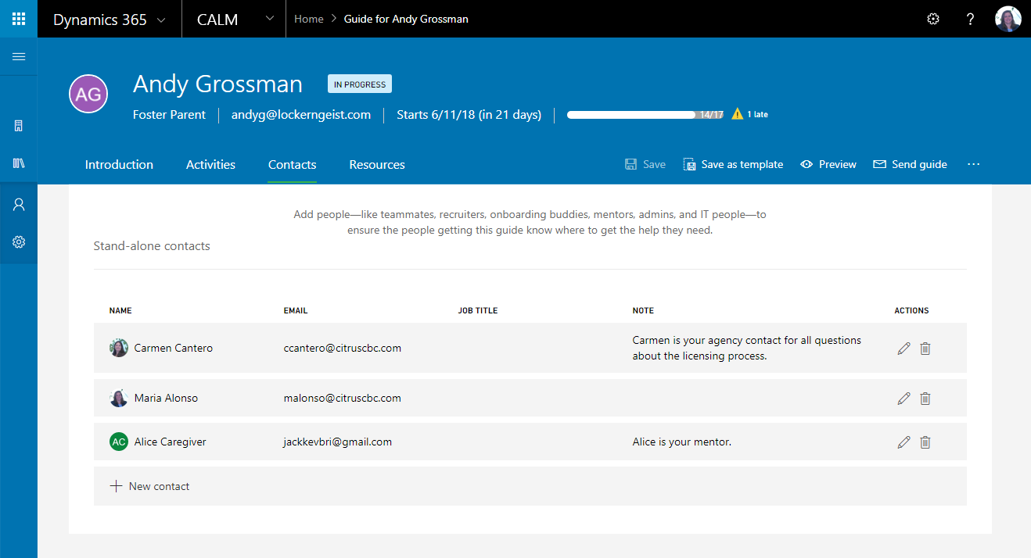Viewport: 1031px width, 558px height.
Task: Expand the Dynamics 365 dropdown
Action: coord(161,20)
